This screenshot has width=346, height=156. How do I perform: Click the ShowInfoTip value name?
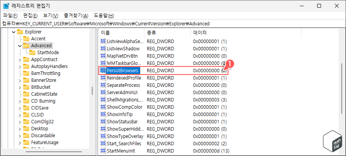coord(120,115)
